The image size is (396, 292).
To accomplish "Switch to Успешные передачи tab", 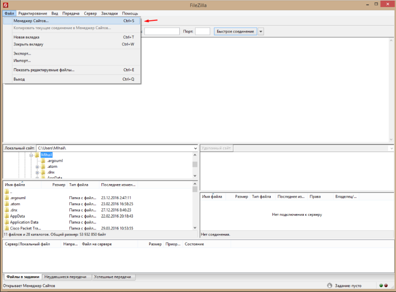I will coord(113,277).
